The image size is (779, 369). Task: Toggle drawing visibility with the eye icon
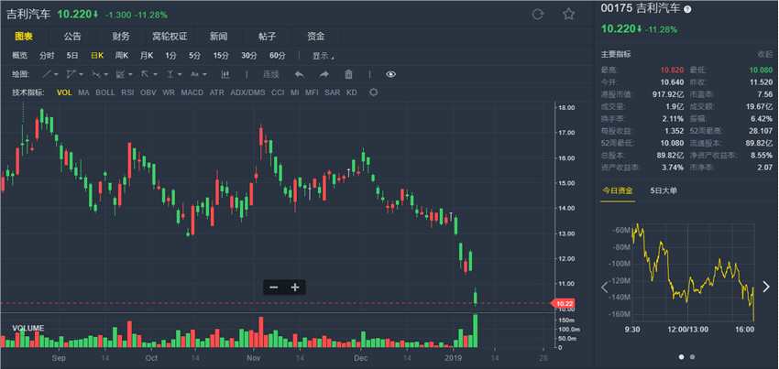(391, 73)
